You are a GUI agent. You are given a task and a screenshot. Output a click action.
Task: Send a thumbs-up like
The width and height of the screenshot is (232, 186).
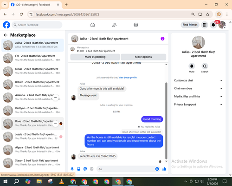(x=164, y=169)
